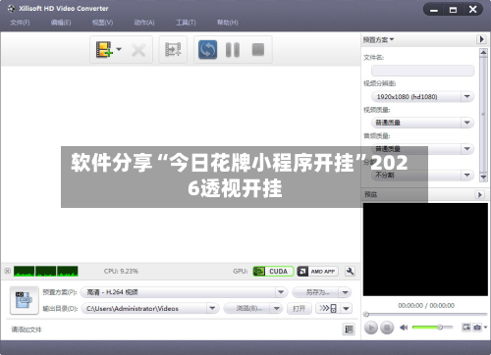The width and height of the screenshot is (491, 355).
Task: Open the Add File dropdown arrow
Action: (119, 49)
